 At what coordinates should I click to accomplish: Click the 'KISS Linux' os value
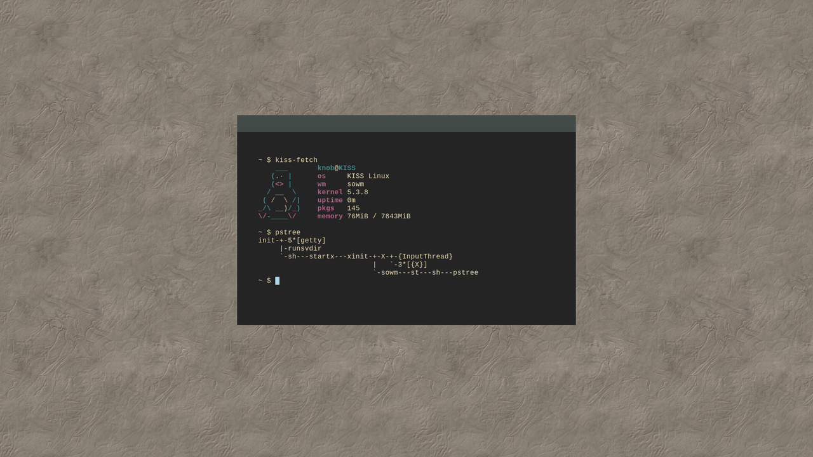(x=368, y=176)
